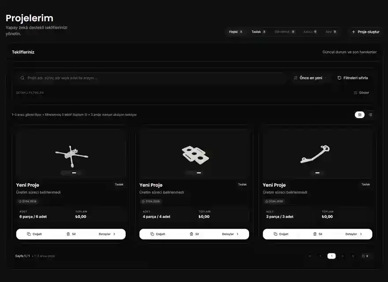
Task: Go to the next page arrow
Action: click(343, 256)
